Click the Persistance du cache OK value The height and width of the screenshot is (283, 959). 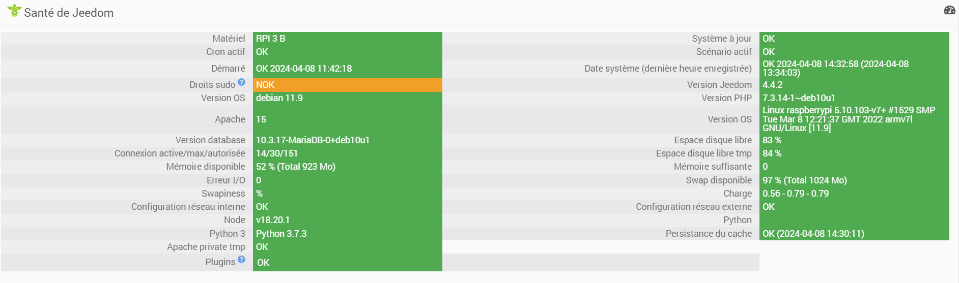click(813, 234)
